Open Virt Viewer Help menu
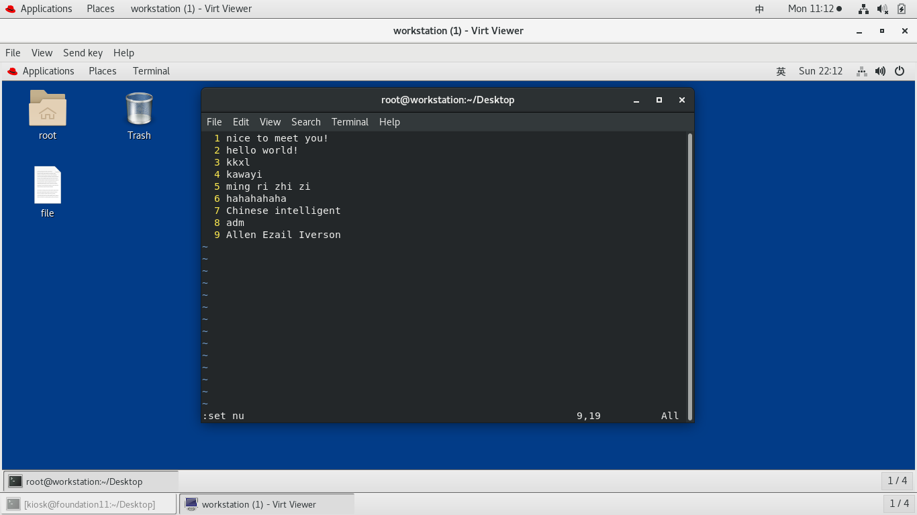 coord(124,53)
